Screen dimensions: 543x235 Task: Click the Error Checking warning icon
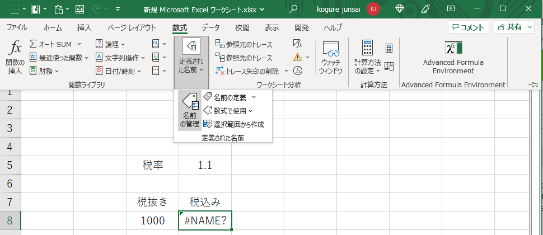(297, 57)
